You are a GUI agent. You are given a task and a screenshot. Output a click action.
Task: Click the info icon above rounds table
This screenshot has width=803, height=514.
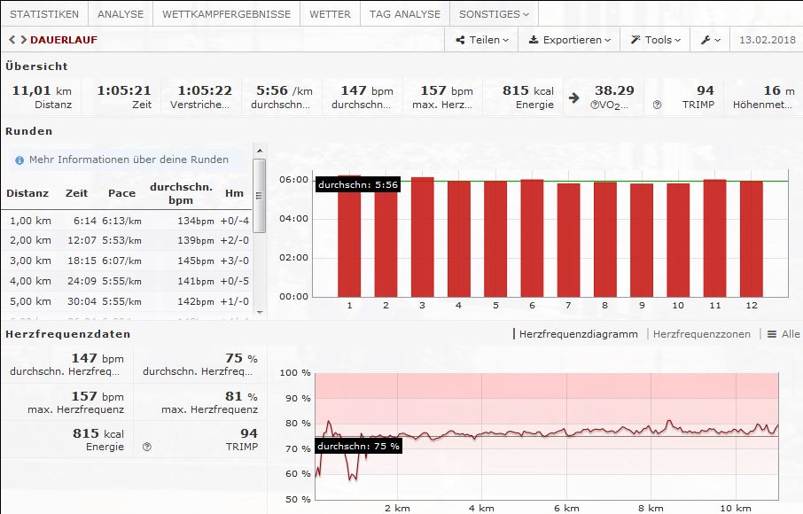(19, 160)
